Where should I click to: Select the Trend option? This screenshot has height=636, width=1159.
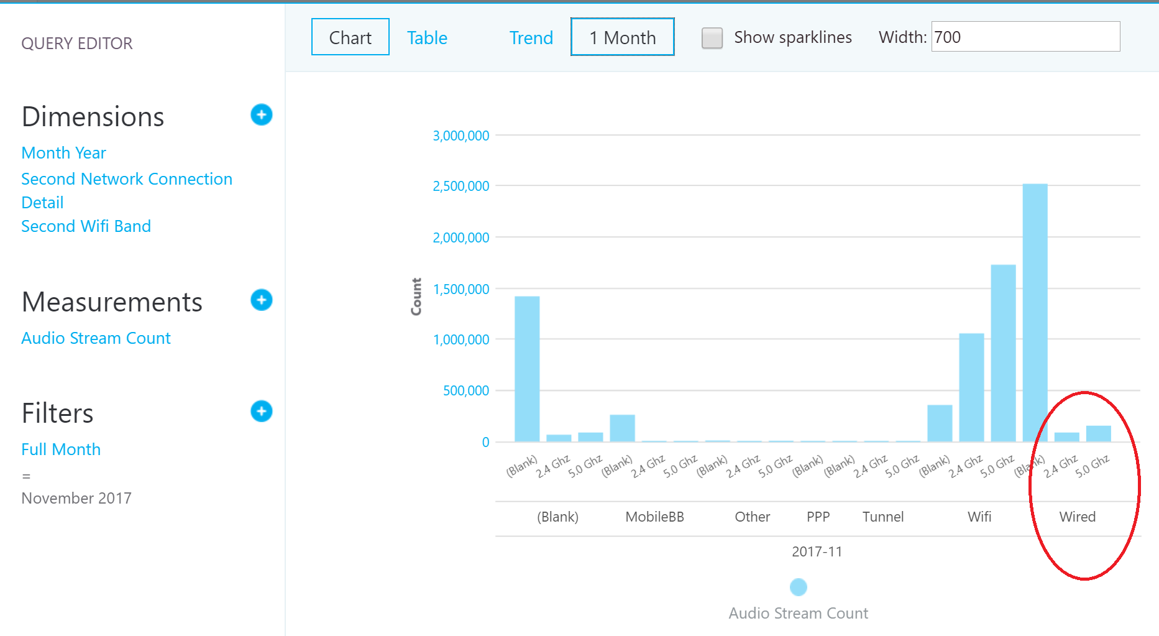(531, 38)
